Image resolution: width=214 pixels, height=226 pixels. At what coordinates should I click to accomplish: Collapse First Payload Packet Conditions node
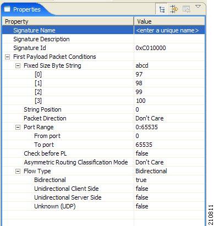(7, 57)
